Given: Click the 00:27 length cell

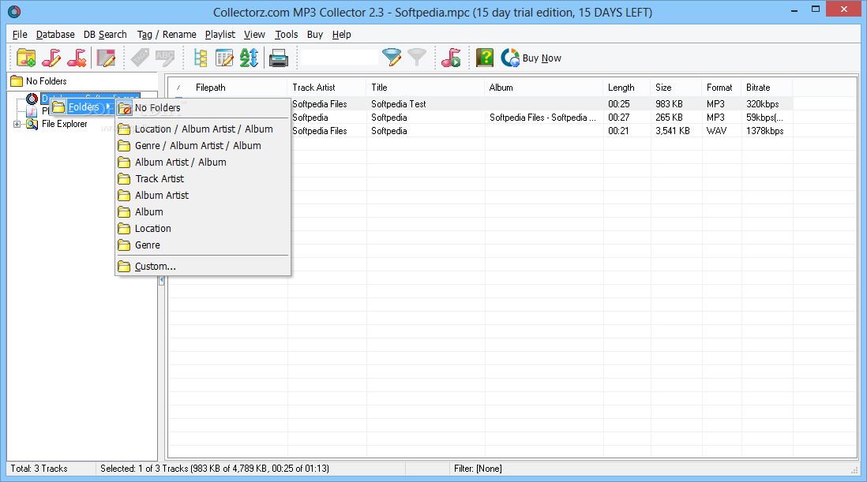Looking at the screenshot, I should [619, 118].
